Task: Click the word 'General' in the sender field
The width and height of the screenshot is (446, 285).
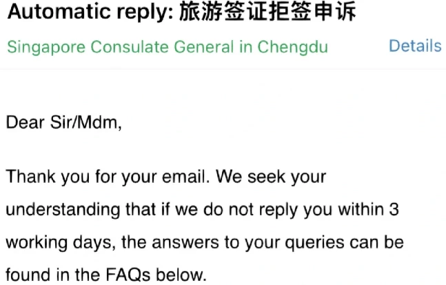Action: [x=203, y=47]
